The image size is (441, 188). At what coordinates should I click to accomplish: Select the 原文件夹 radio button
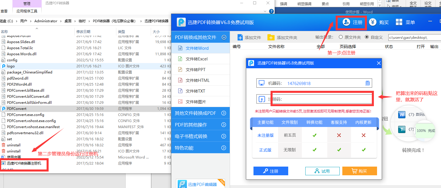[341, 37]
